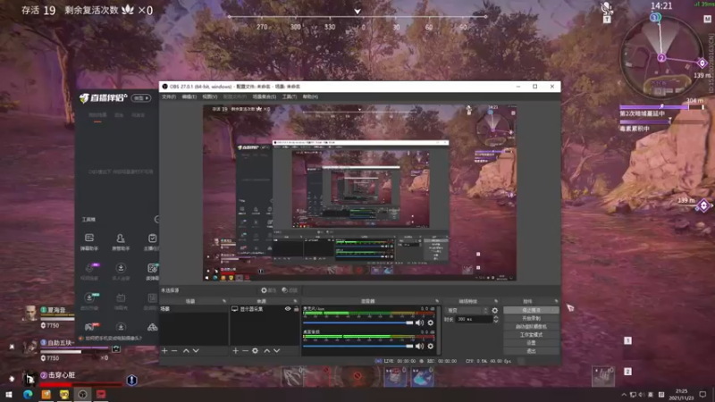The image size is (715, 402).
Task: Click the pill-shaped button beside the 直播伴侣 logo
Action: (141, 98)
